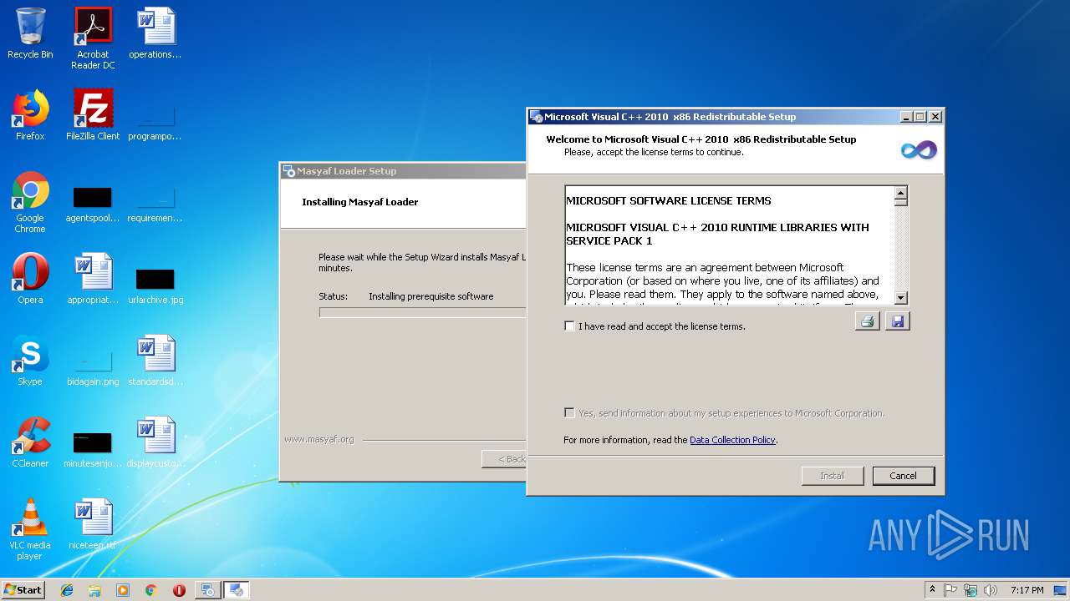Click the www.masyaf.org text
The image size is (1070, 601).
point(319,439)
